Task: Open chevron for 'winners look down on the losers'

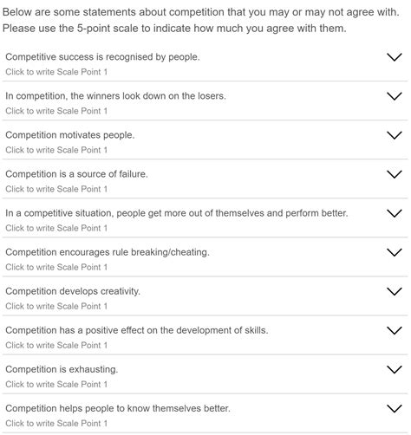Action: pos(395,96)
